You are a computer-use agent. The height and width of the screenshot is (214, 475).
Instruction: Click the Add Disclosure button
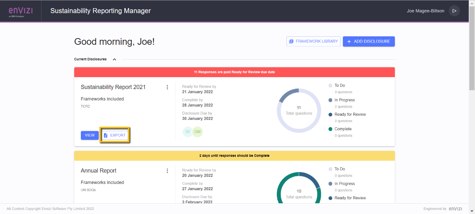tap(369, 42)
